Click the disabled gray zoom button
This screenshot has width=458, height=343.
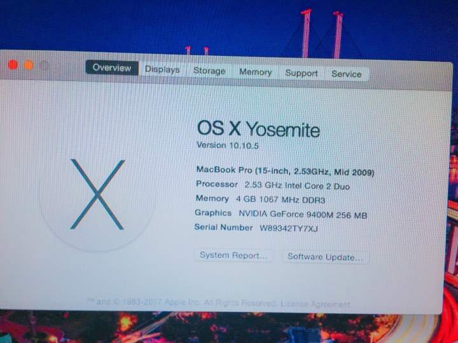44,65
